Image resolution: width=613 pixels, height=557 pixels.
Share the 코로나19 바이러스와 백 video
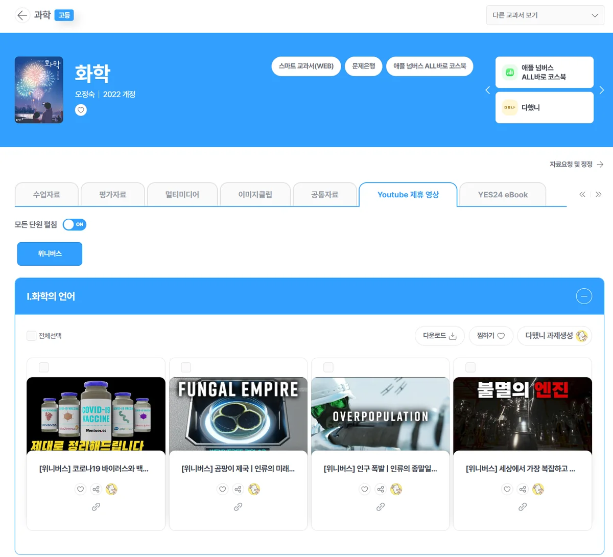96,489
